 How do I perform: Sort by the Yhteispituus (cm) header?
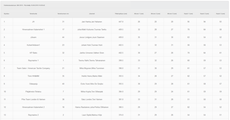point(121,14)
